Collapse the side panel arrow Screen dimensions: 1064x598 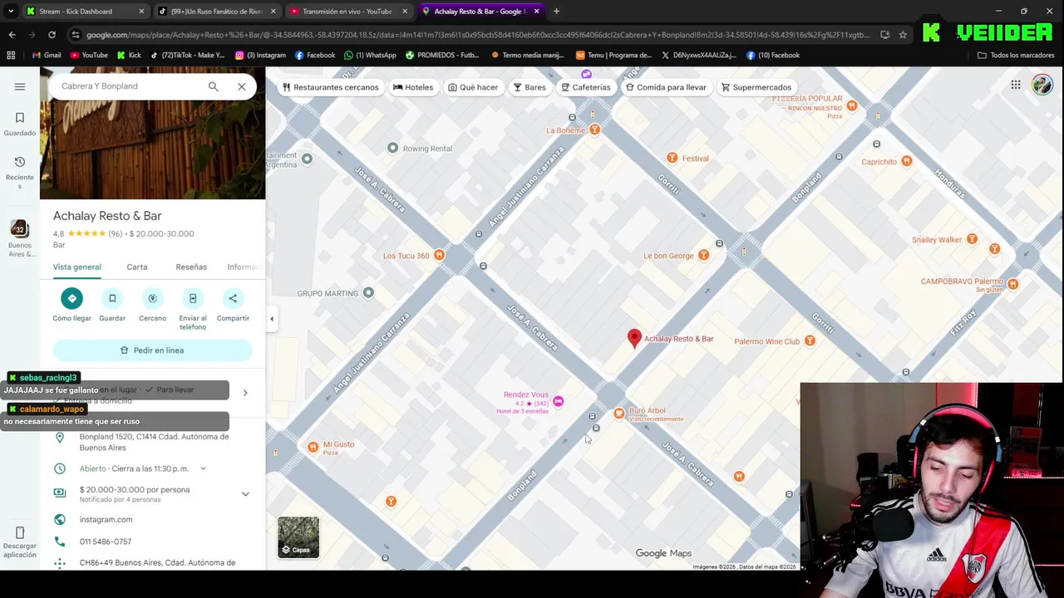click(271, 318)
